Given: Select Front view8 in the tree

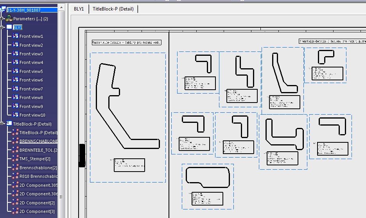Looking at the screenshot, I should [31, 97].
